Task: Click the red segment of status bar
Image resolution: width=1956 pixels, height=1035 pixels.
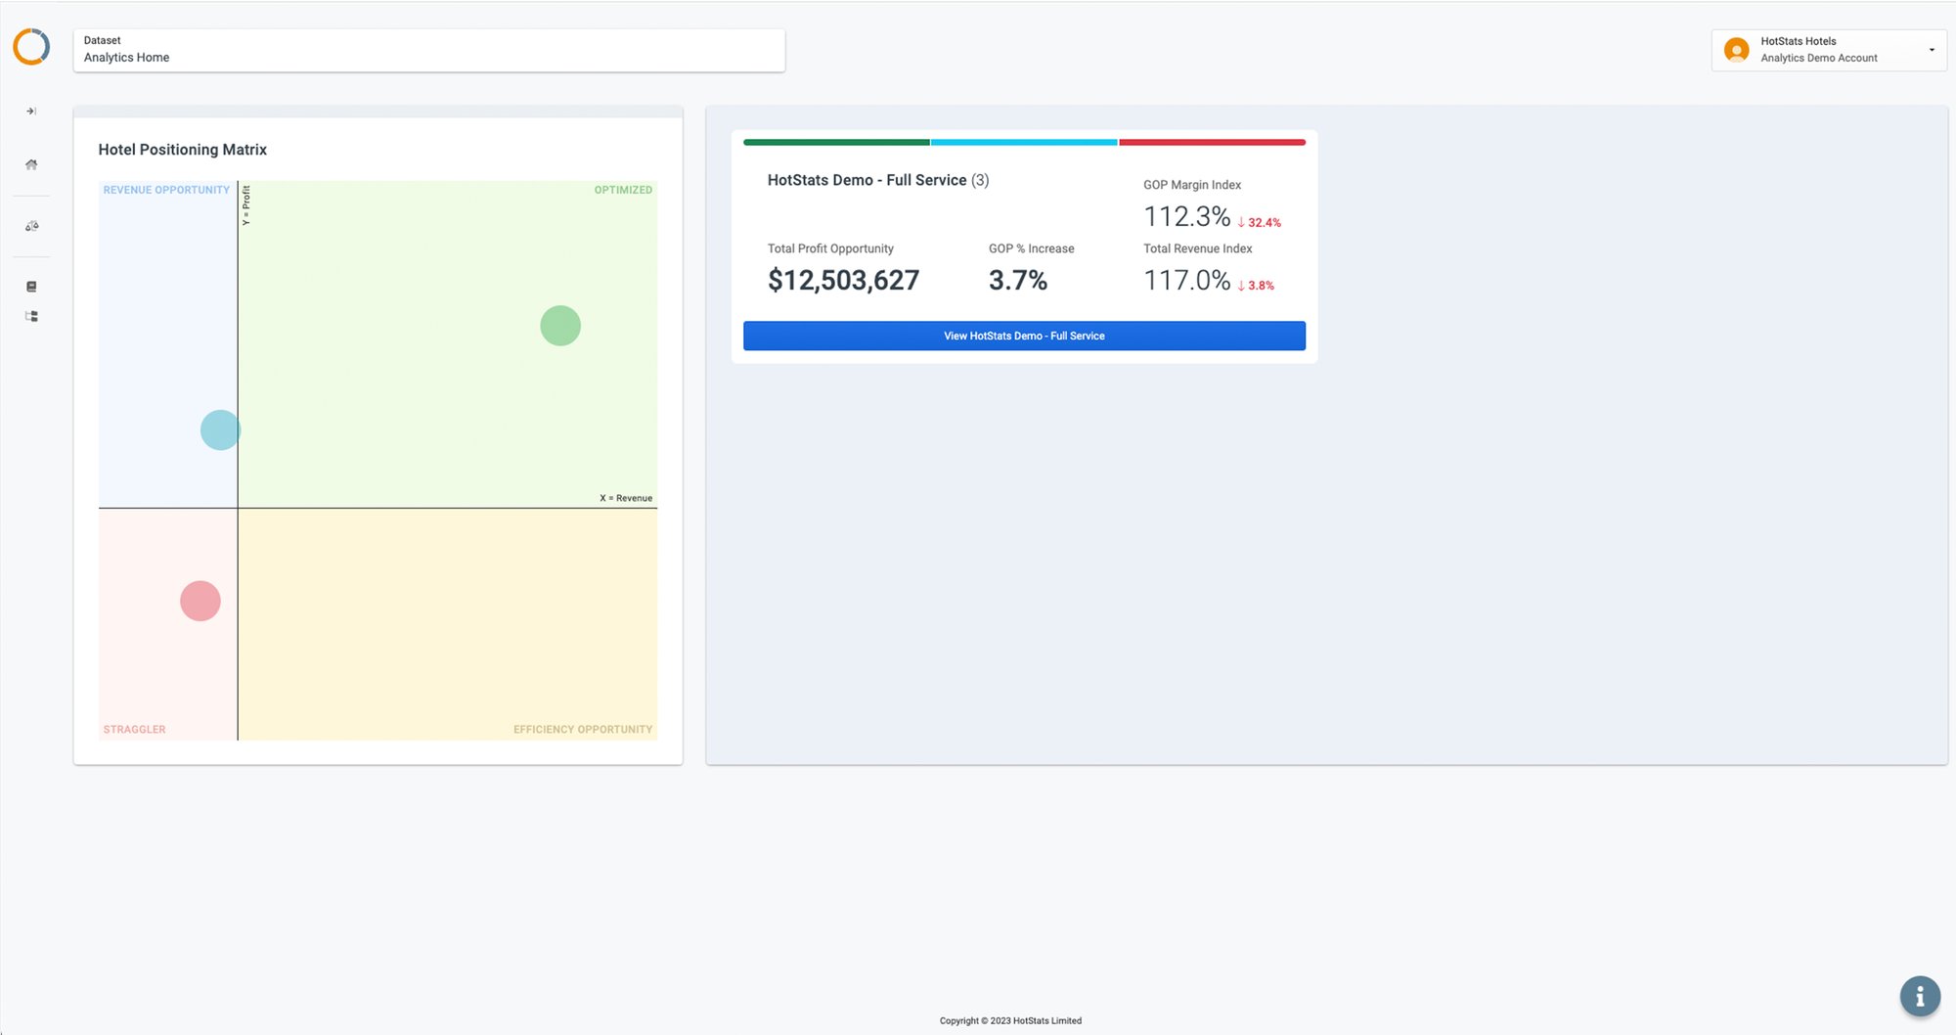Action: pos(1212,143)
